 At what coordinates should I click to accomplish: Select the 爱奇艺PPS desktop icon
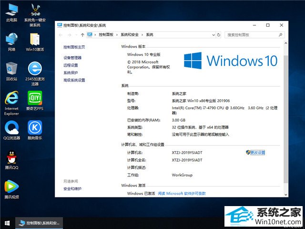35,101
